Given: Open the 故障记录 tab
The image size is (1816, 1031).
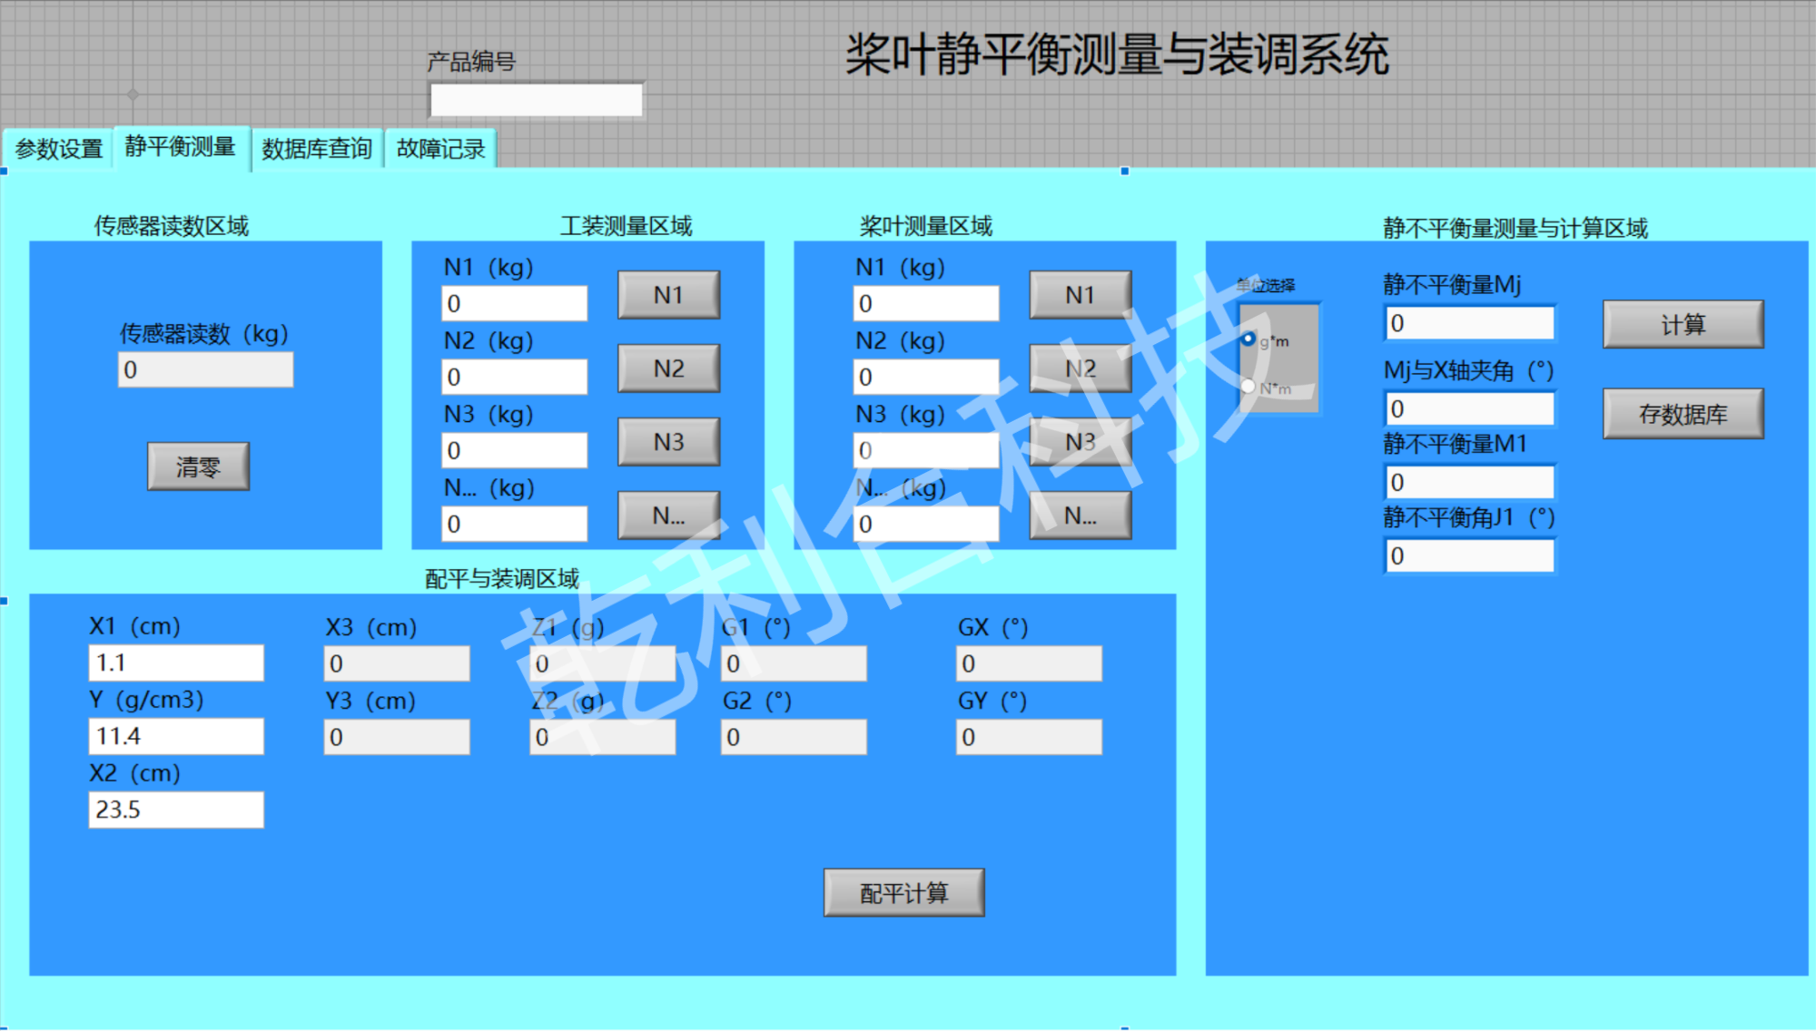Looking at the screenshot, I should click(440, 149).
